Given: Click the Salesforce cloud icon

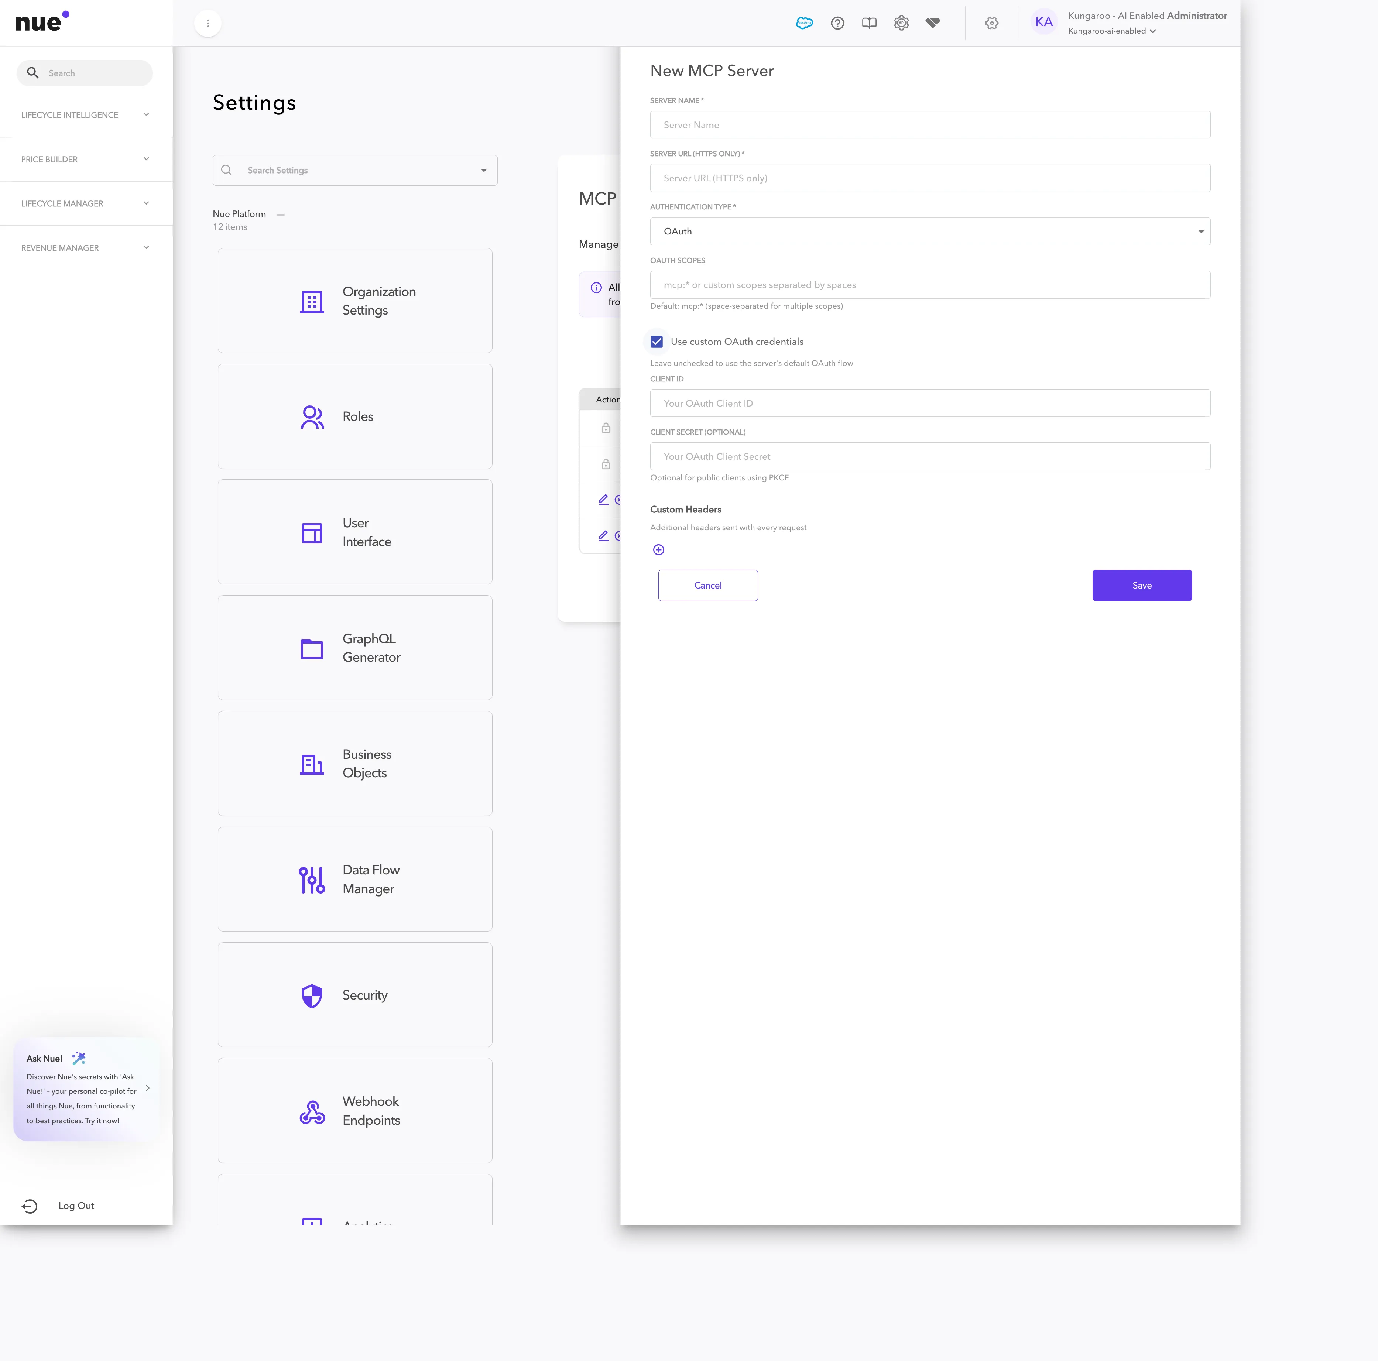Looking at the screenshot, I should coord(804,23).
